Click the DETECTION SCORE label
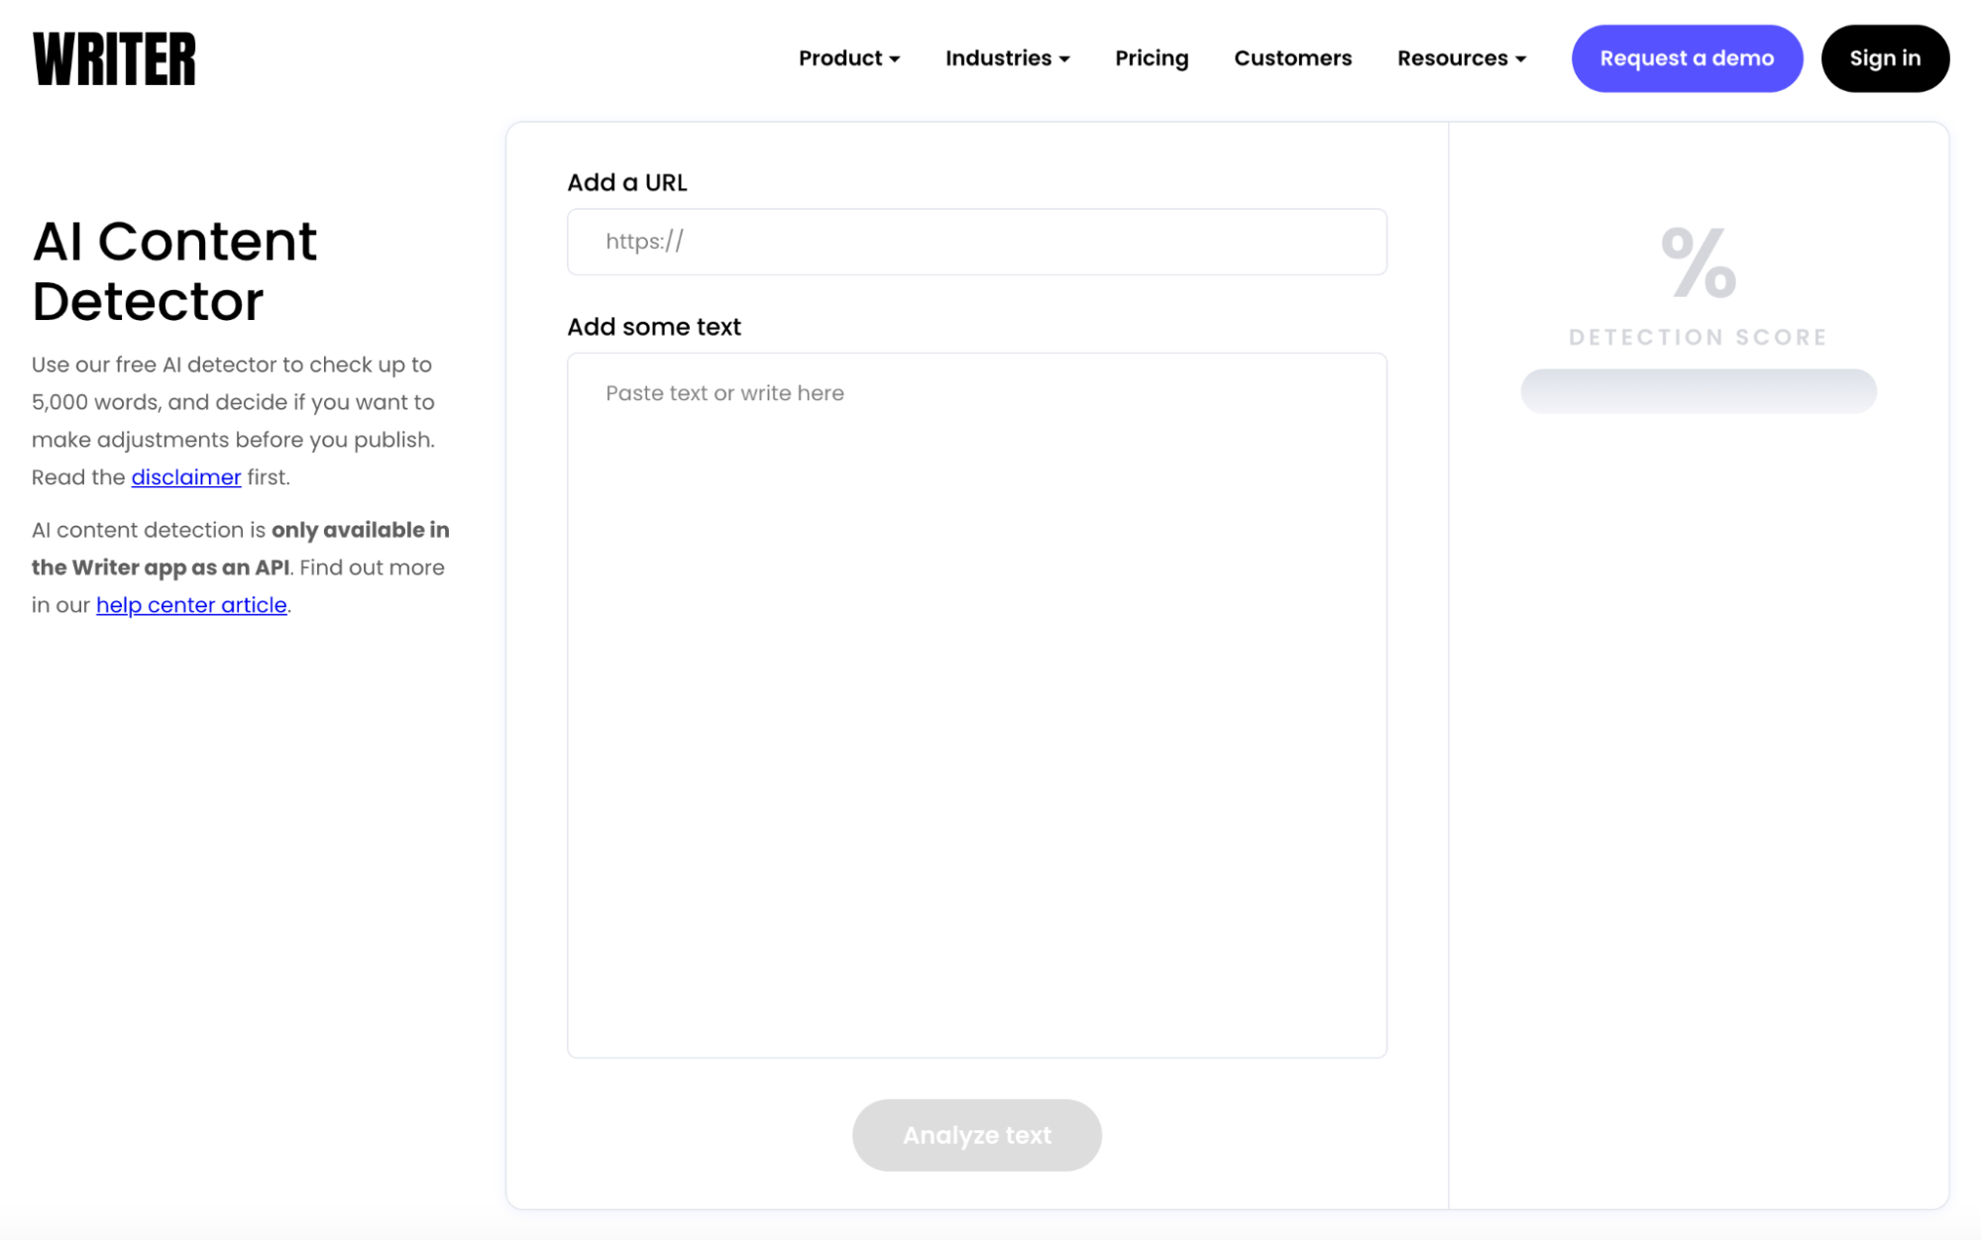Screen dimensions: 1981x1241 click(1698, 337)
